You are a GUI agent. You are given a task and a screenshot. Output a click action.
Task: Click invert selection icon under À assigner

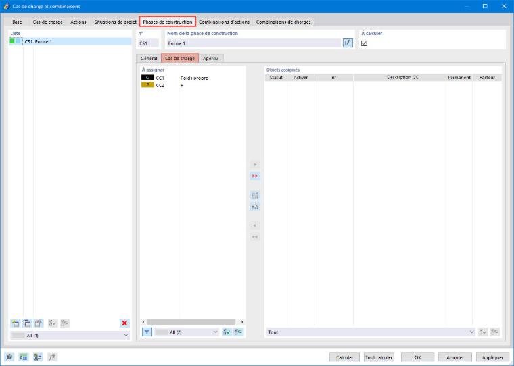tap(238, 332)
